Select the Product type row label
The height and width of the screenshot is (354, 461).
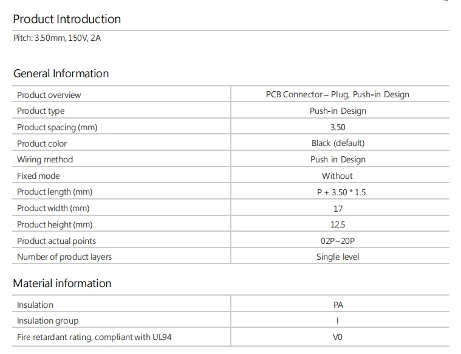[x=41, y=111]
